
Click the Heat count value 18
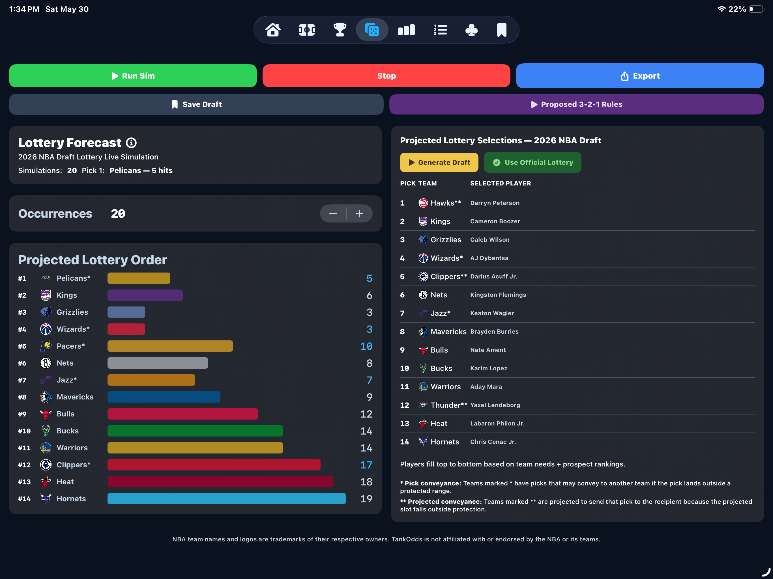tap(366, 481)
